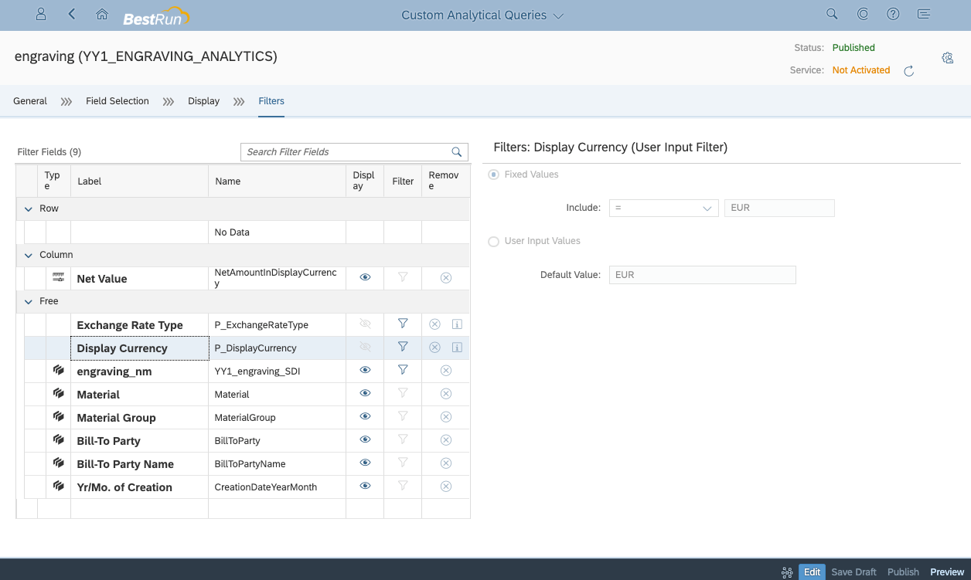This screenshot has width=971, height=580.
Task: Click the filter icon for Display Currency
Action: 402,347
